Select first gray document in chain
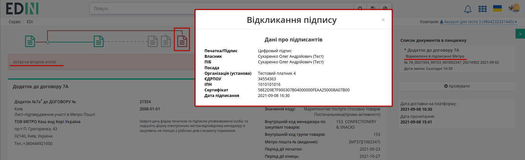525x160 pixels. click(x=153, y=41)
